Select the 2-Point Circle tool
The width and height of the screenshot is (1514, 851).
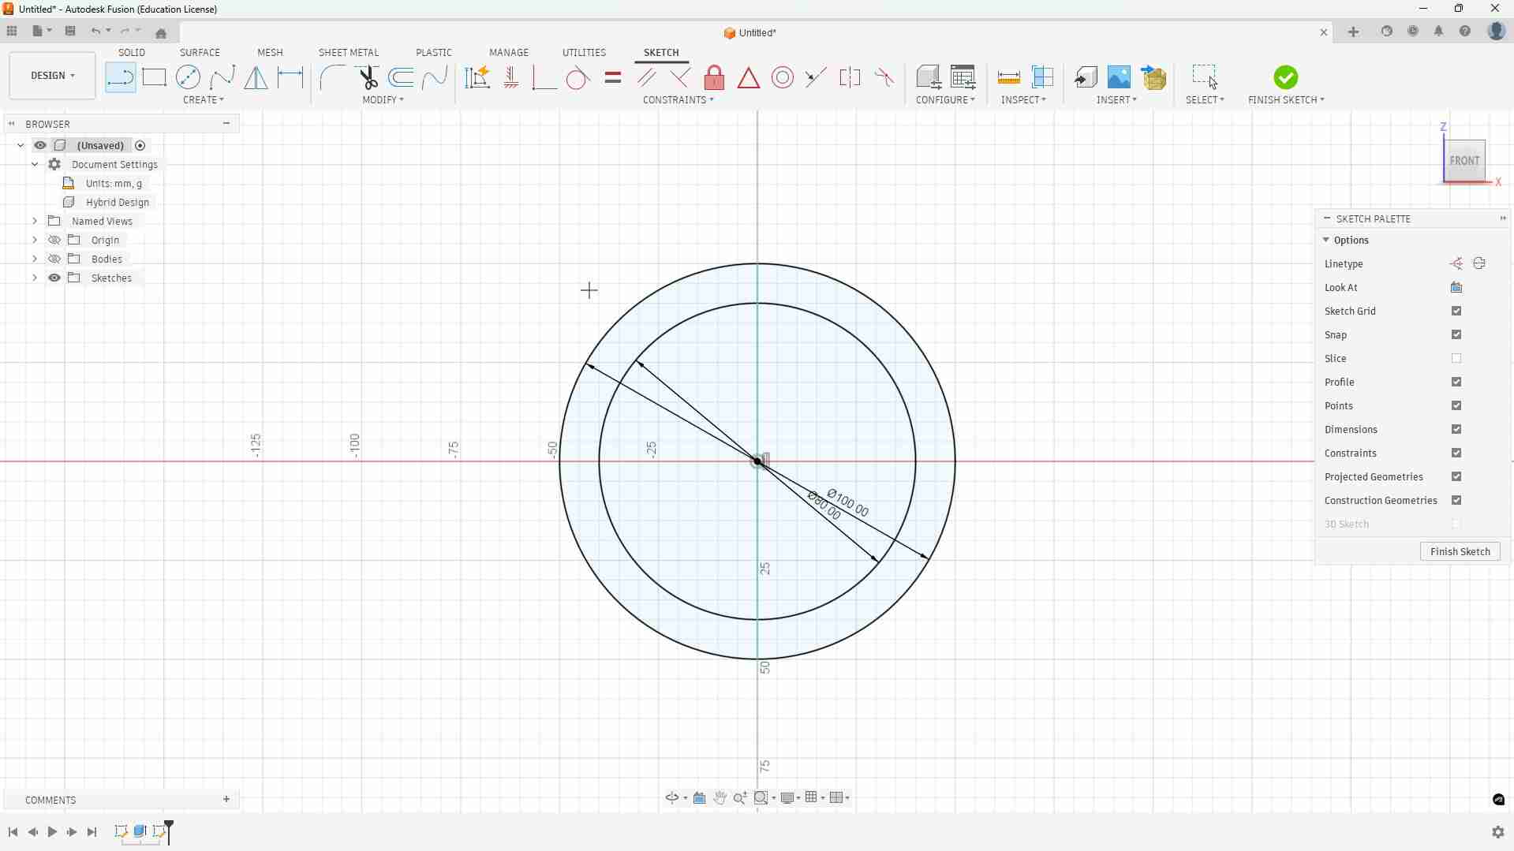tap(189, 77)
